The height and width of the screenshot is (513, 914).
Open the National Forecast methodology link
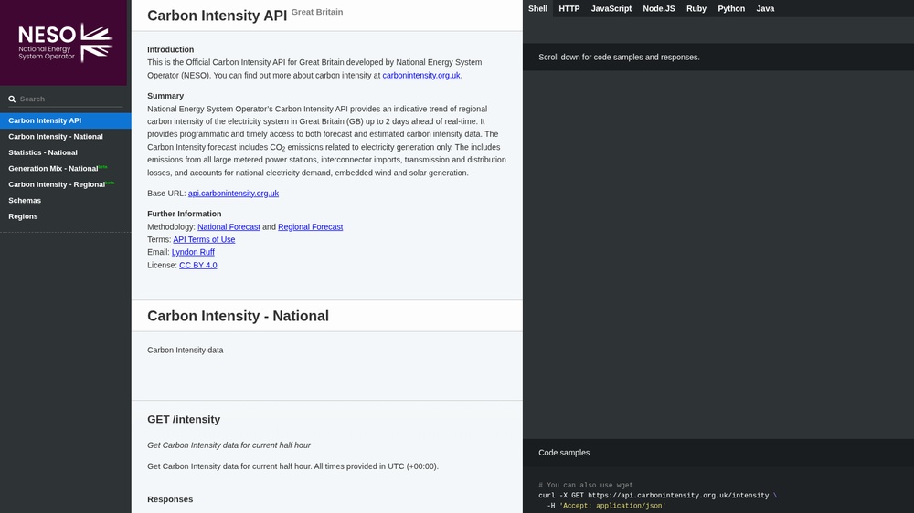[228, 227]
